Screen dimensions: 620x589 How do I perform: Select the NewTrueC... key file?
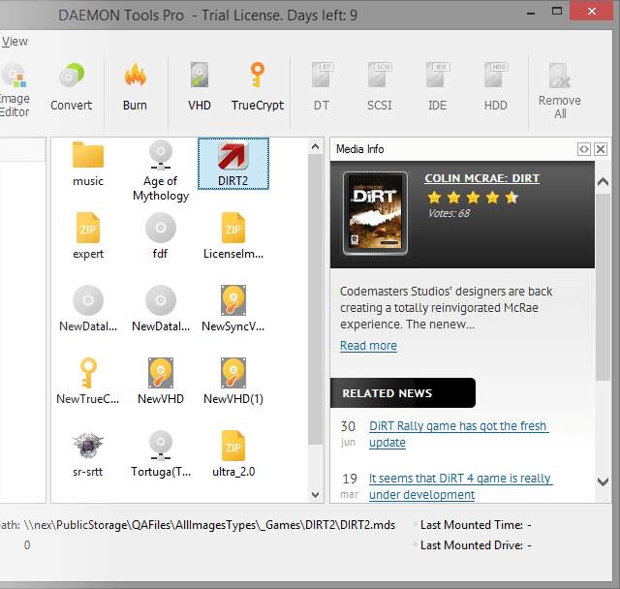(x=88, y=382)
